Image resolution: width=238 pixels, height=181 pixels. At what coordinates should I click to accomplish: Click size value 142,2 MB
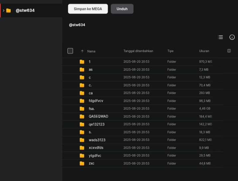tap(205, 124)
